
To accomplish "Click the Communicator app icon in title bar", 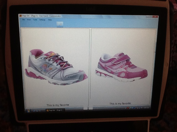I will [20, 16].
